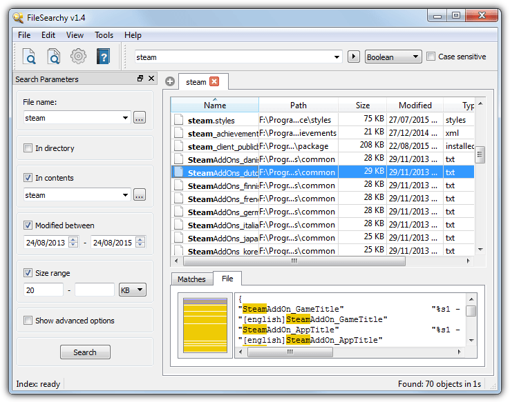Screen dimensions: 510x402
Task: Open the Help menu
Action: pyautogui.click(x=133, y=35)
